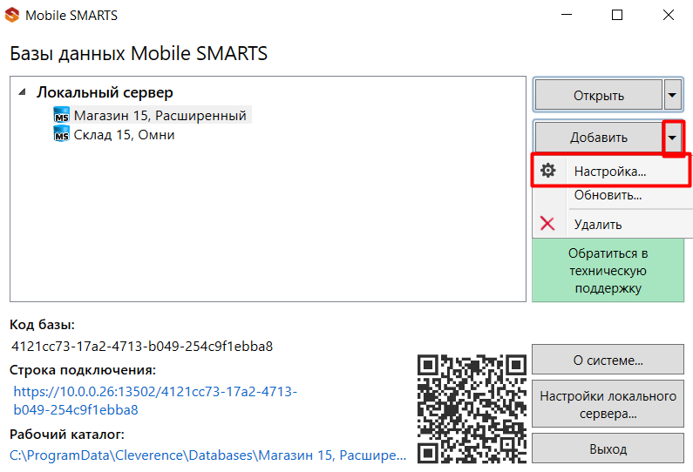Viewport: 693px width, 472px height.
Task: Open the dropdown arrow next to Добавить
Action: [672, 138]
